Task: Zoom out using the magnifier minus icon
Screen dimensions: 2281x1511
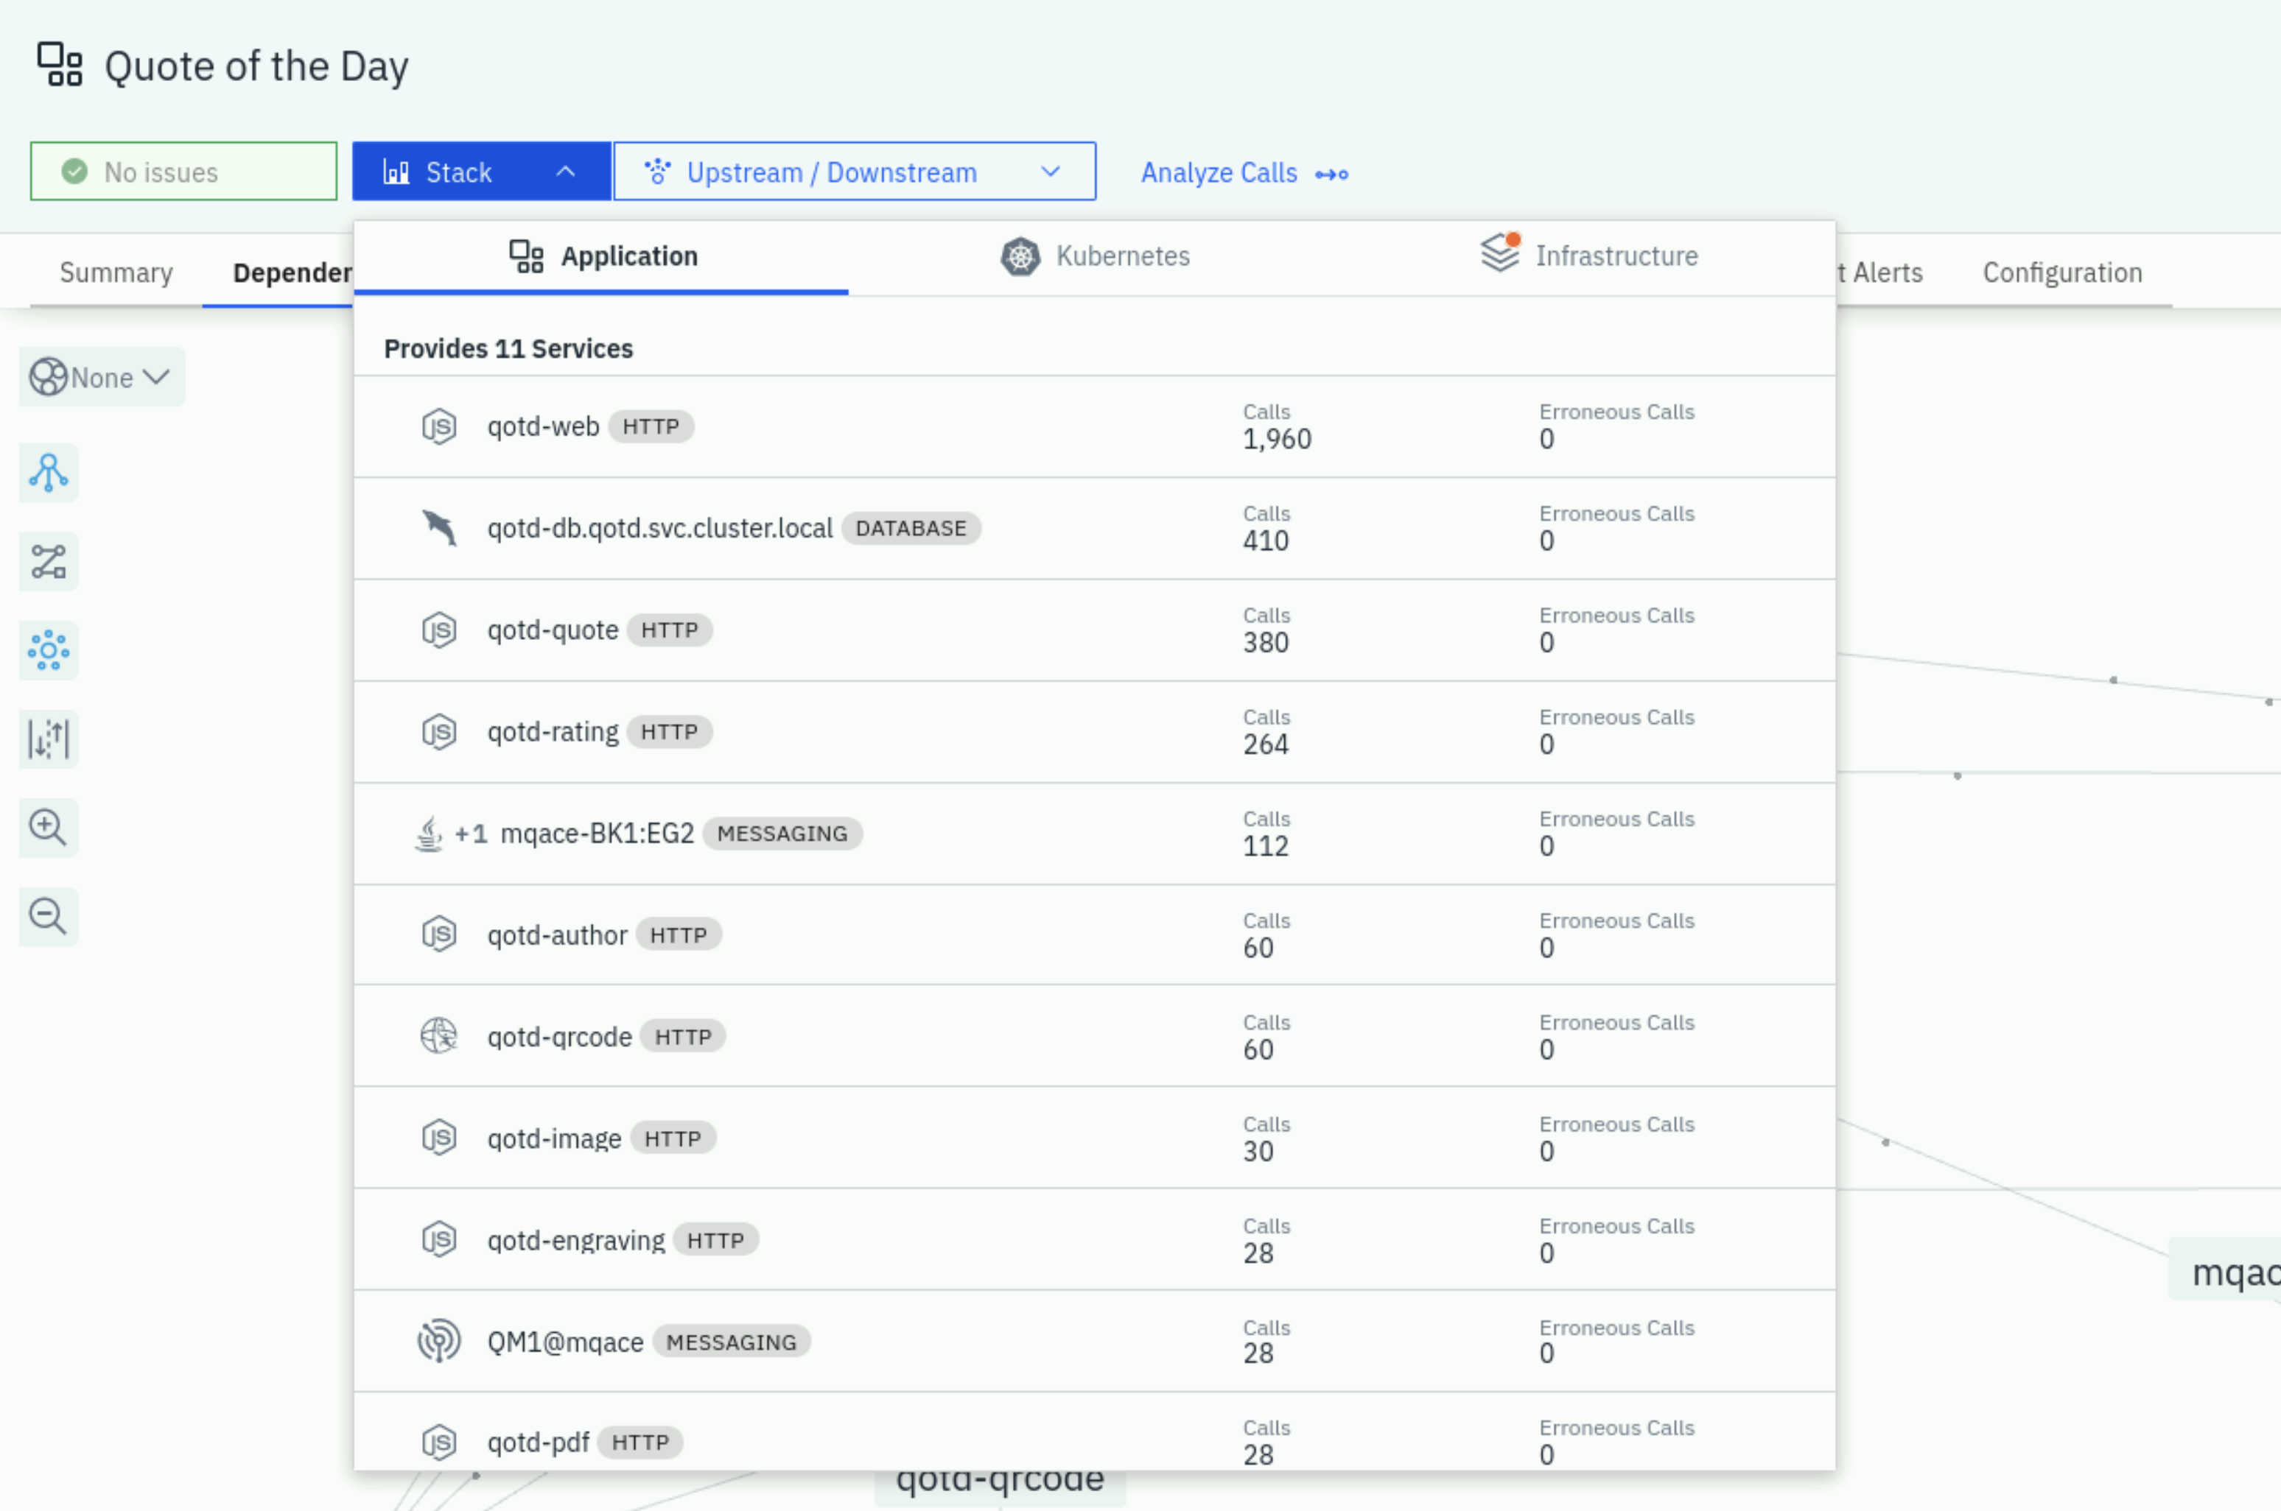Action: (x=48, y=915)
